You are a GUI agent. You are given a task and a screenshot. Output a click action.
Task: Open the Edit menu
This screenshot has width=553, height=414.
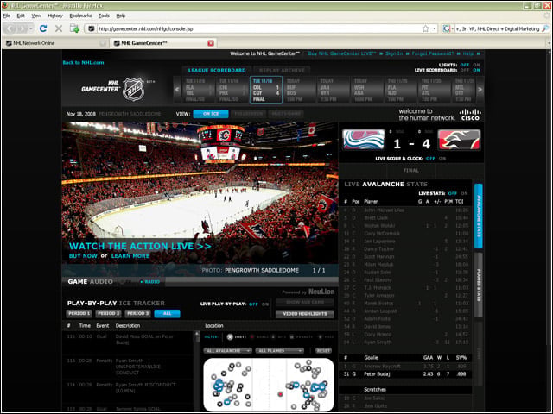21,16
